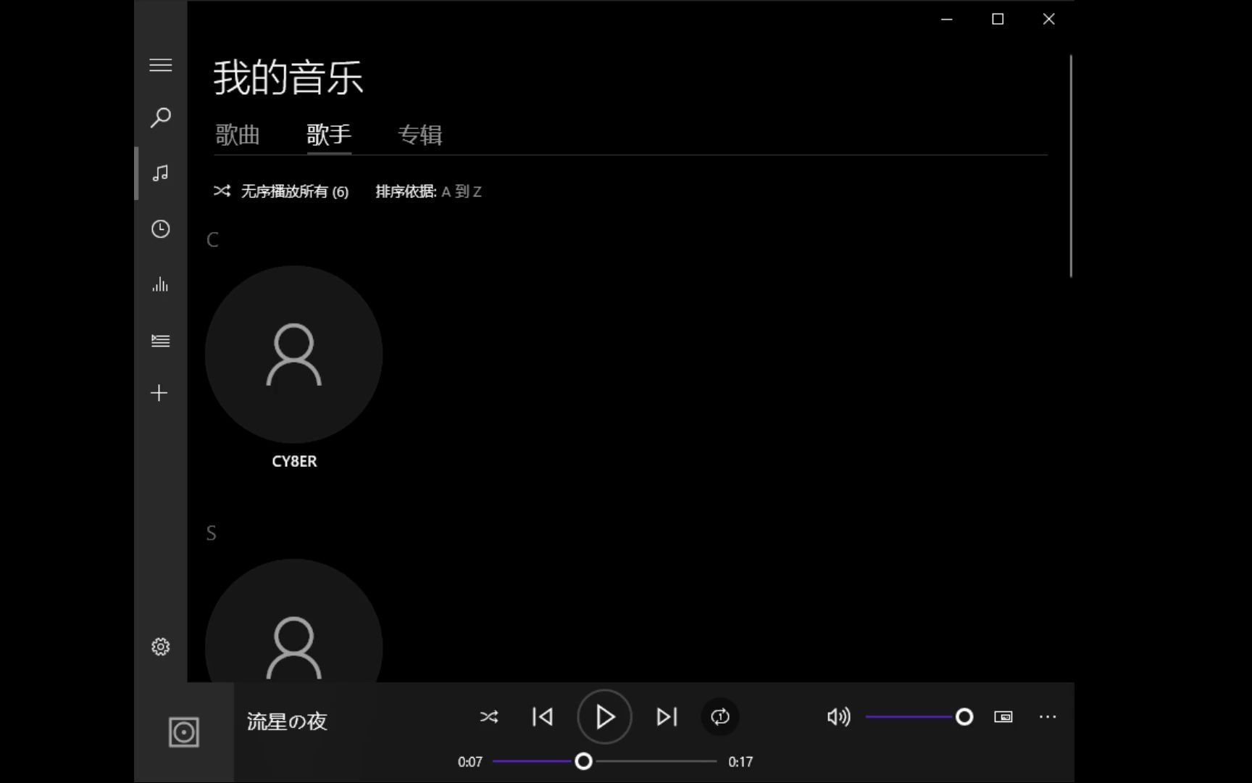
Task: Start playback with the play button
Action: tap(604, 717)
